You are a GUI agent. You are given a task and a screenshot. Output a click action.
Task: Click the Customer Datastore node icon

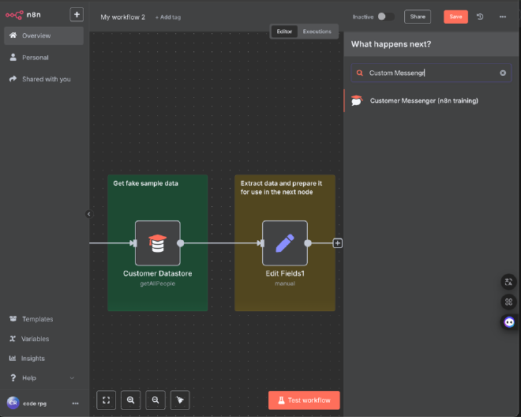(x=157, y=243)
